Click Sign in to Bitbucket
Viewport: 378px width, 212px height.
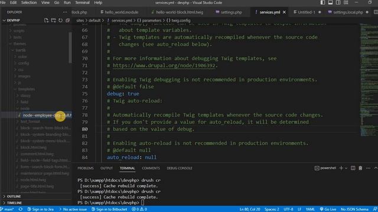click(109, 210)
